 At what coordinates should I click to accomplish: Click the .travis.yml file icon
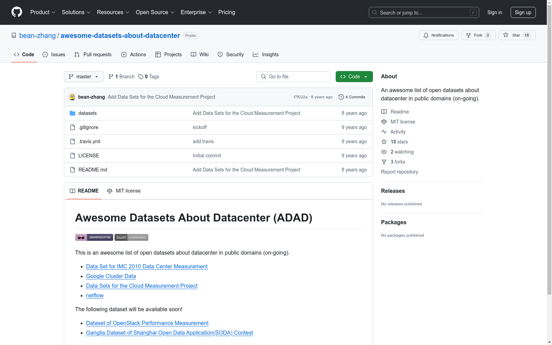click(72, 141)
